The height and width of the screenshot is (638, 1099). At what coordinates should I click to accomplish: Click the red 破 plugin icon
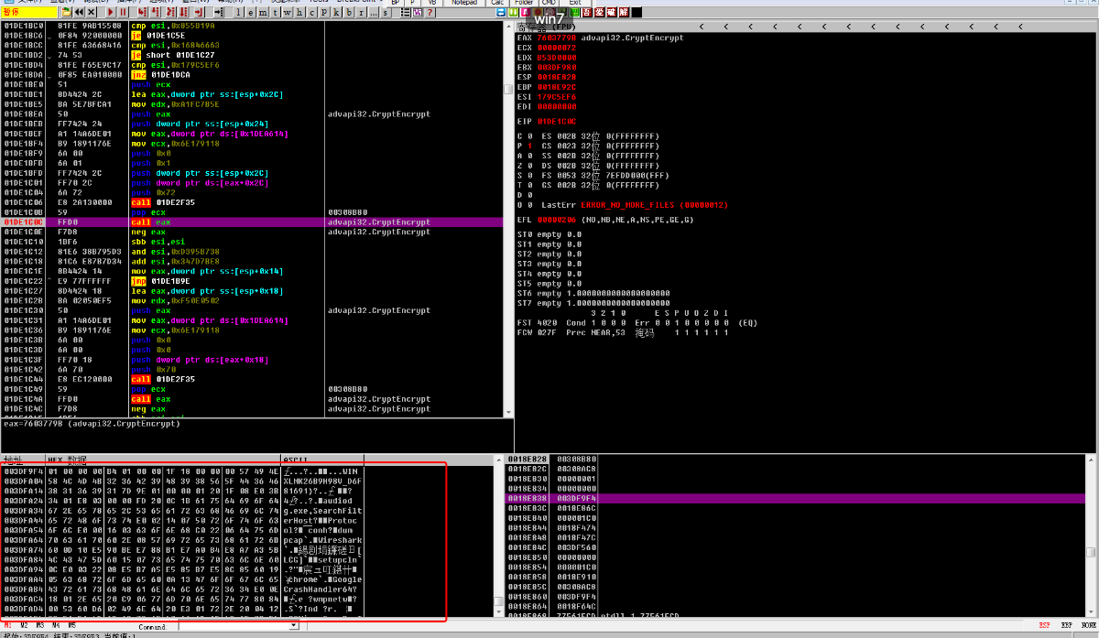click(611, 12)
